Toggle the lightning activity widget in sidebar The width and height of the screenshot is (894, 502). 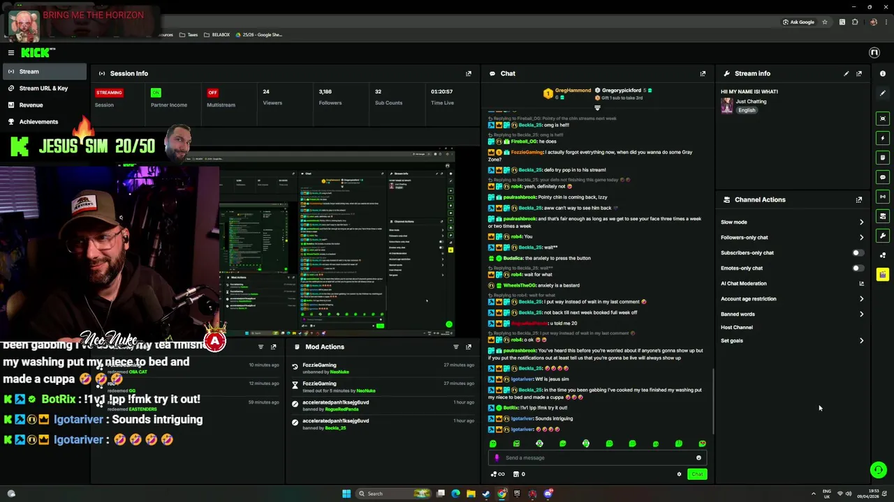tap(883, 138)
